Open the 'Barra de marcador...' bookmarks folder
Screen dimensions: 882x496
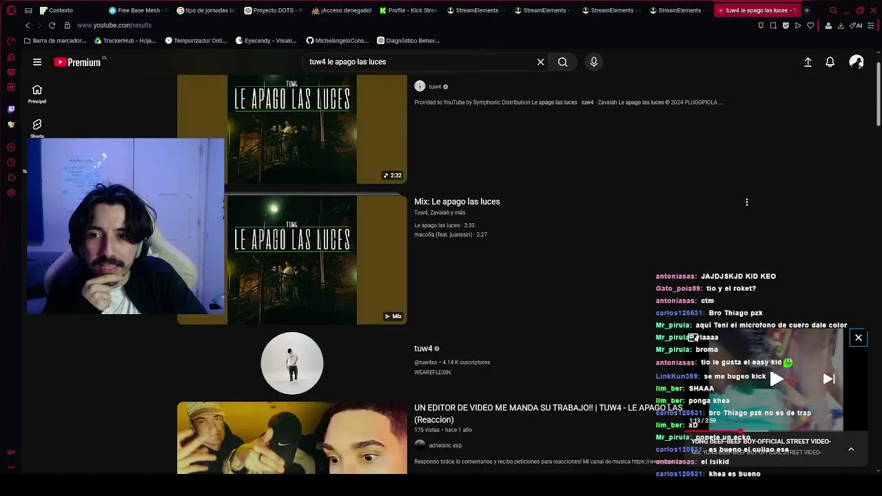[55, 41]
